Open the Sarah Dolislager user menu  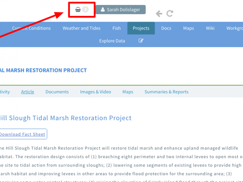point(121,9)
